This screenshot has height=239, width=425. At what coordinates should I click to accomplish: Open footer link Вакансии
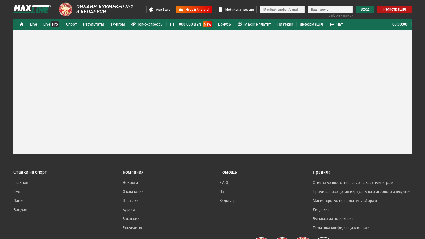click(131, 219)
